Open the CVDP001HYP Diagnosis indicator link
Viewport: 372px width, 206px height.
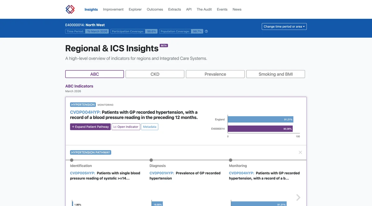(x=162, y=173)
